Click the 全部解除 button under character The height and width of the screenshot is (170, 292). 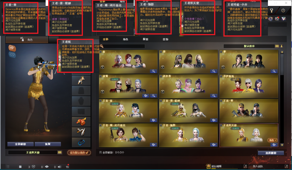click(21, 144)
